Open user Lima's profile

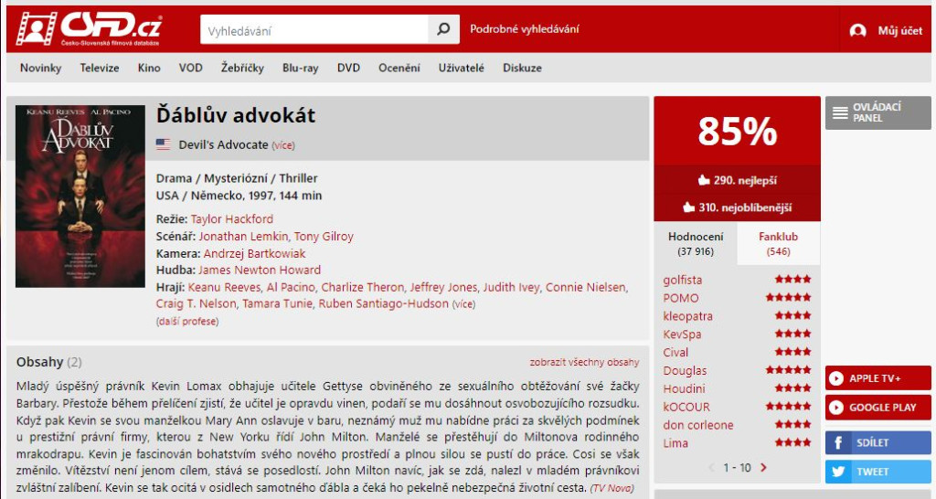[x=675, y=443]
